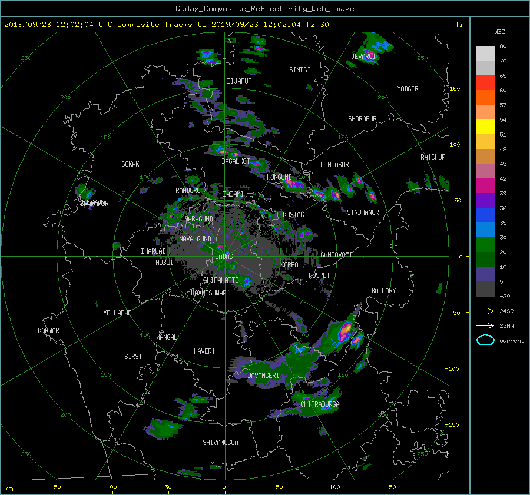Click the 150 km tick on right axis

[x=455, y=88]
